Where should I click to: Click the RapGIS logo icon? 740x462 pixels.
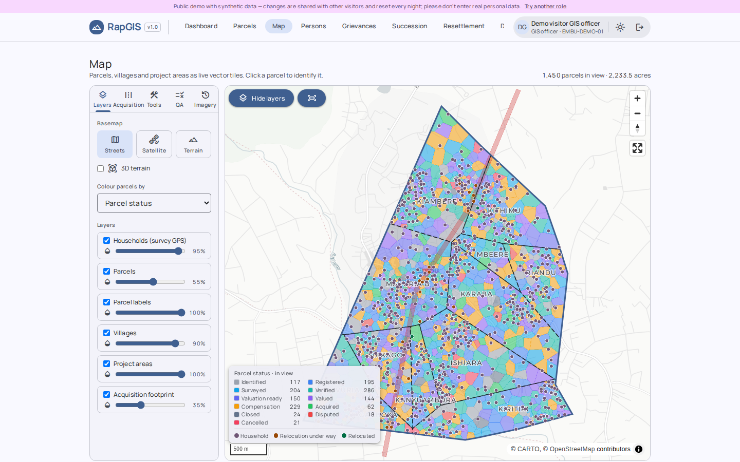pos(97,27)
